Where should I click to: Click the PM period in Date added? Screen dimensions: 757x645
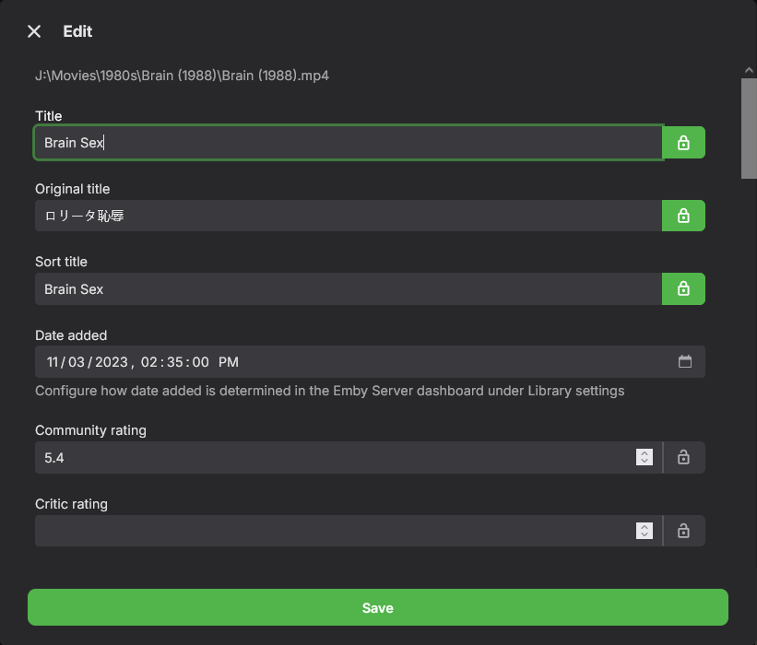coord(229,362)
